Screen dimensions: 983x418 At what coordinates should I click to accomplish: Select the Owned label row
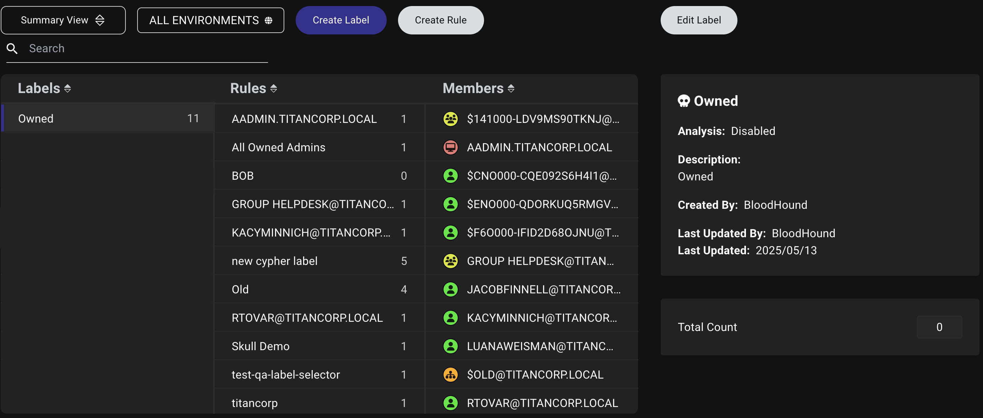108,119
